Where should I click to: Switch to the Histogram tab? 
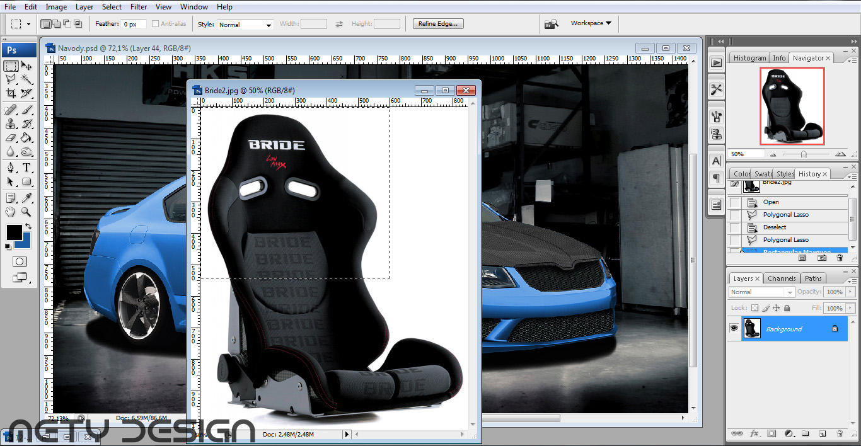[749, 58]
